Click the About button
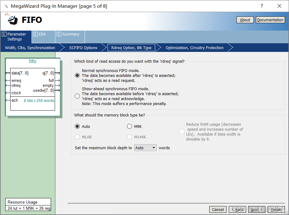The image size is (289, 215). [x=245, y=20]
